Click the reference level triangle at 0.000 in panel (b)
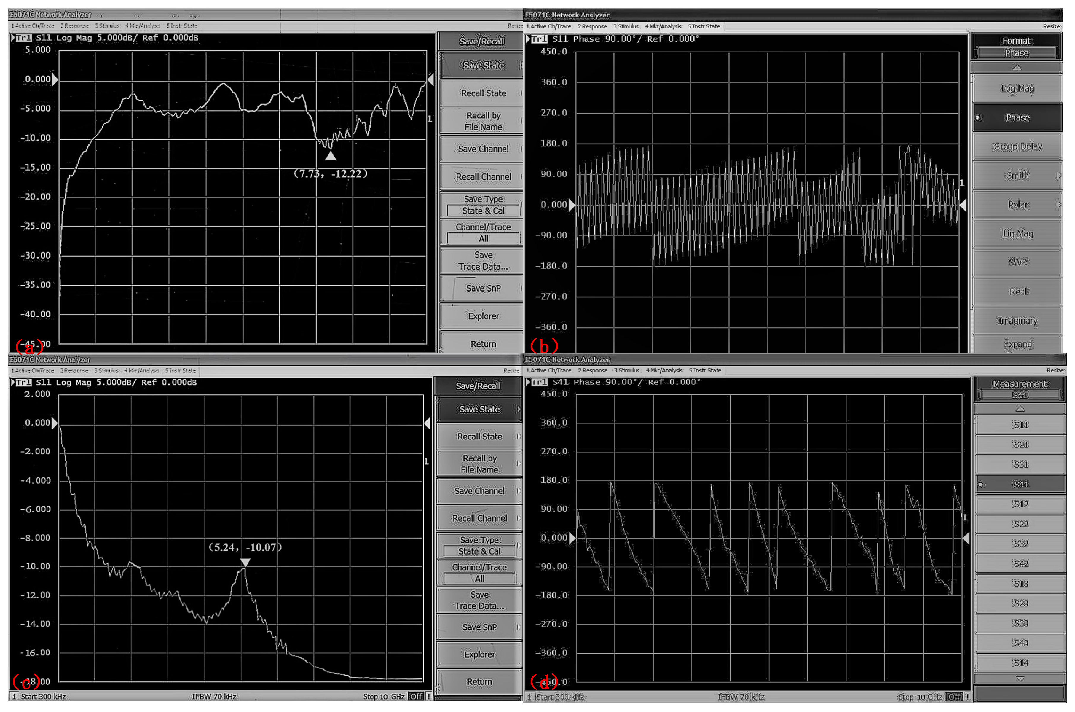This screenshot has width=1075, height=712. click(572, 205)
